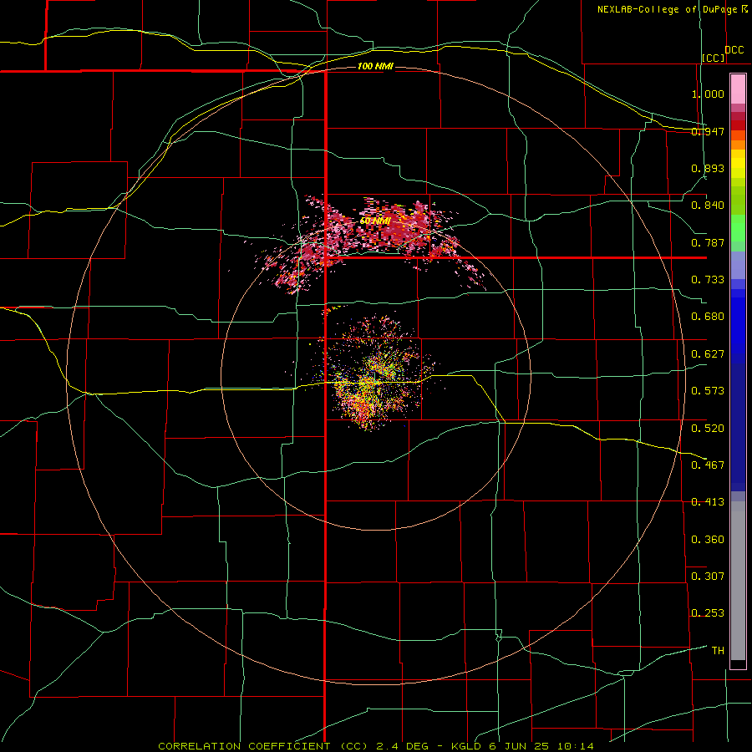Pick the light pink color at legend top
Viewport: 752px width, 752px height.
[x=738, y=89]
